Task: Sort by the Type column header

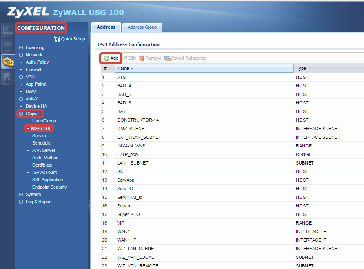Action: point(329,68)
